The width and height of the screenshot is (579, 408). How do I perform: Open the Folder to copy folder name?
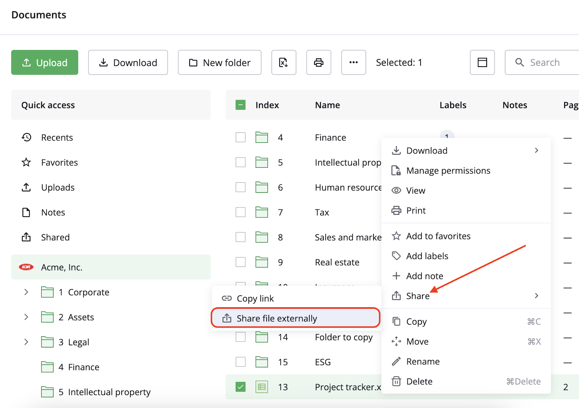[x=344, y=337]
